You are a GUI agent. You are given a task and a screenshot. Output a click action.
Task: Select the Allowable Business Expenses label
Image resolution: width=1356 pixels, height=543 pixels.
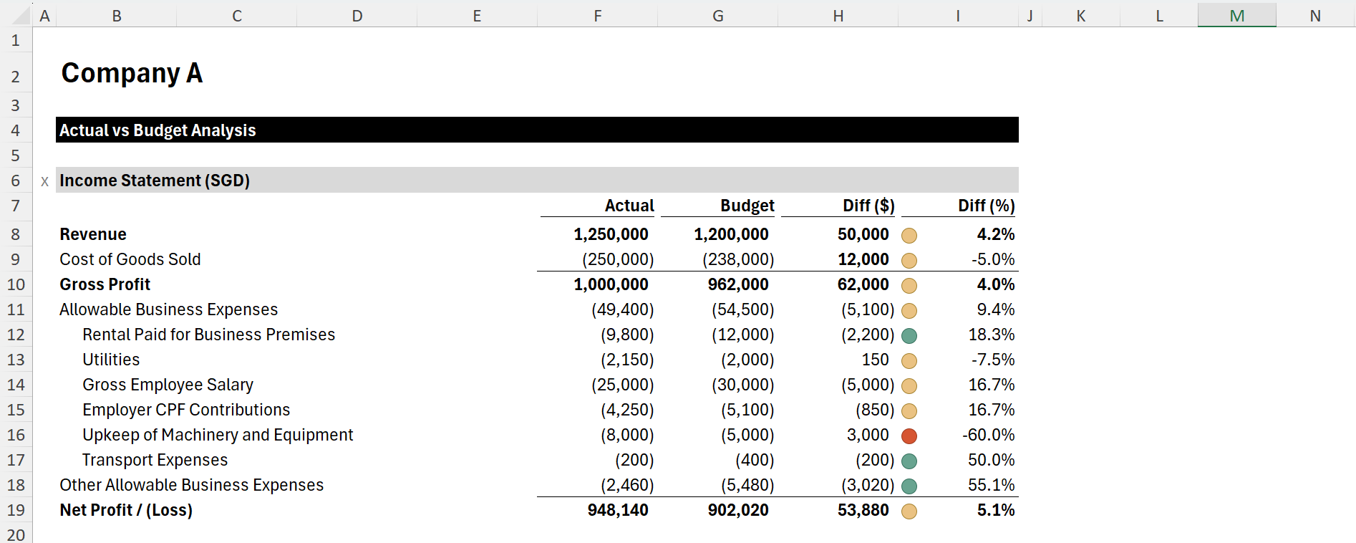(169, 309)
